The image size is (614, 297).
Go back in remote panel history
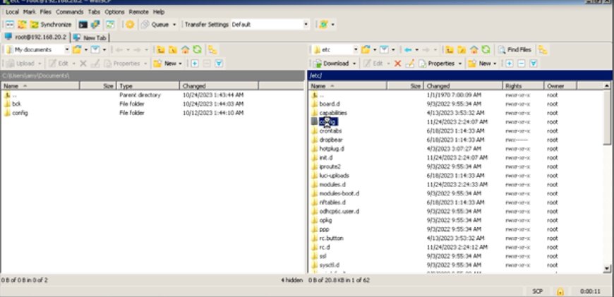(408, 49)
